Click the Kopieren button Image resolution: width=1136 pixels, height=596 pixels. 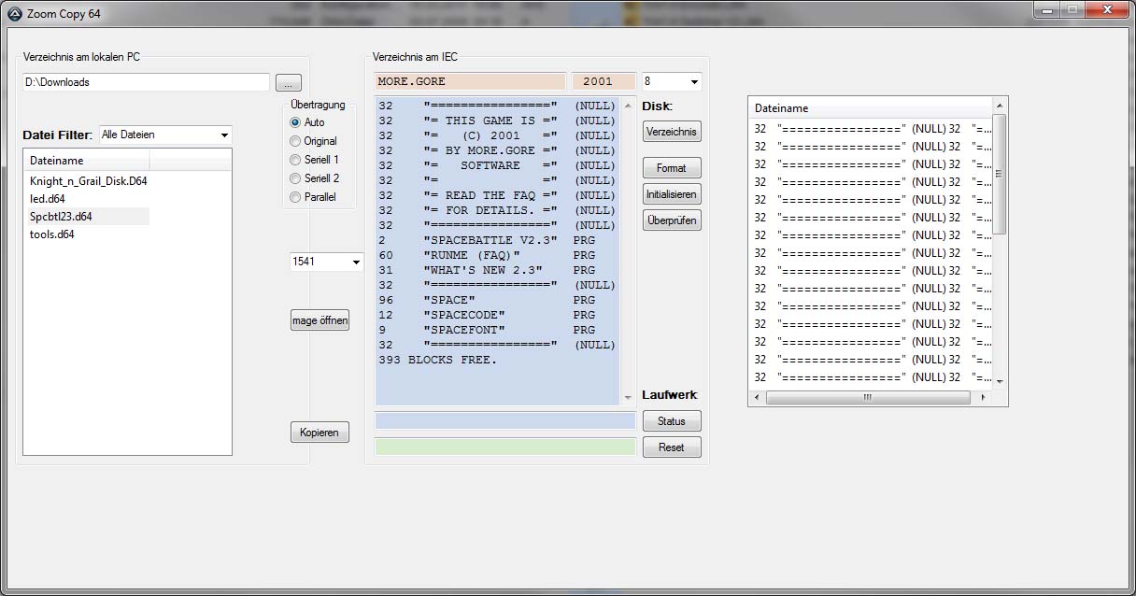point(319,433)
